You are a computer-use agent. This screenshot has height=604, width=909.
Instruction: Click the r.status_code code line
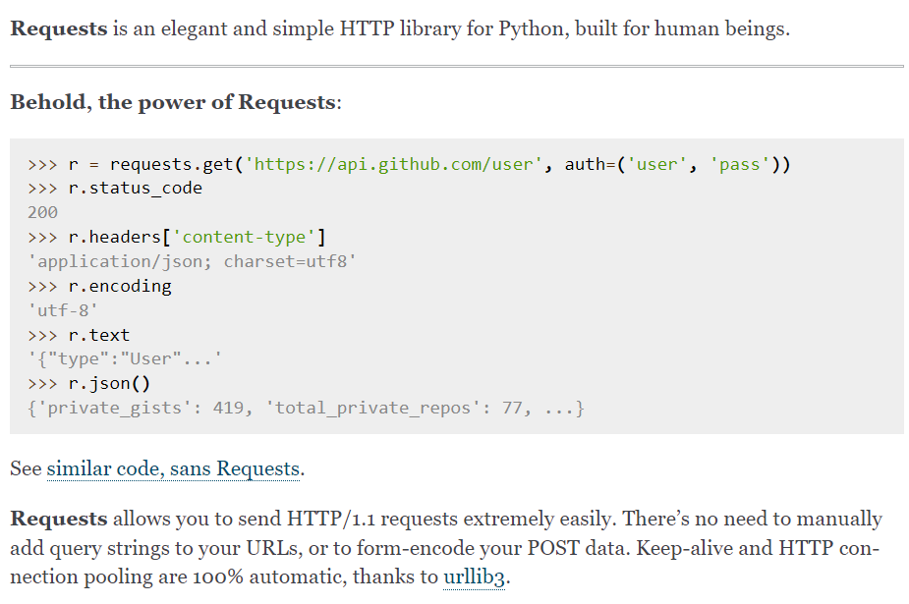[x=115, y=189]
